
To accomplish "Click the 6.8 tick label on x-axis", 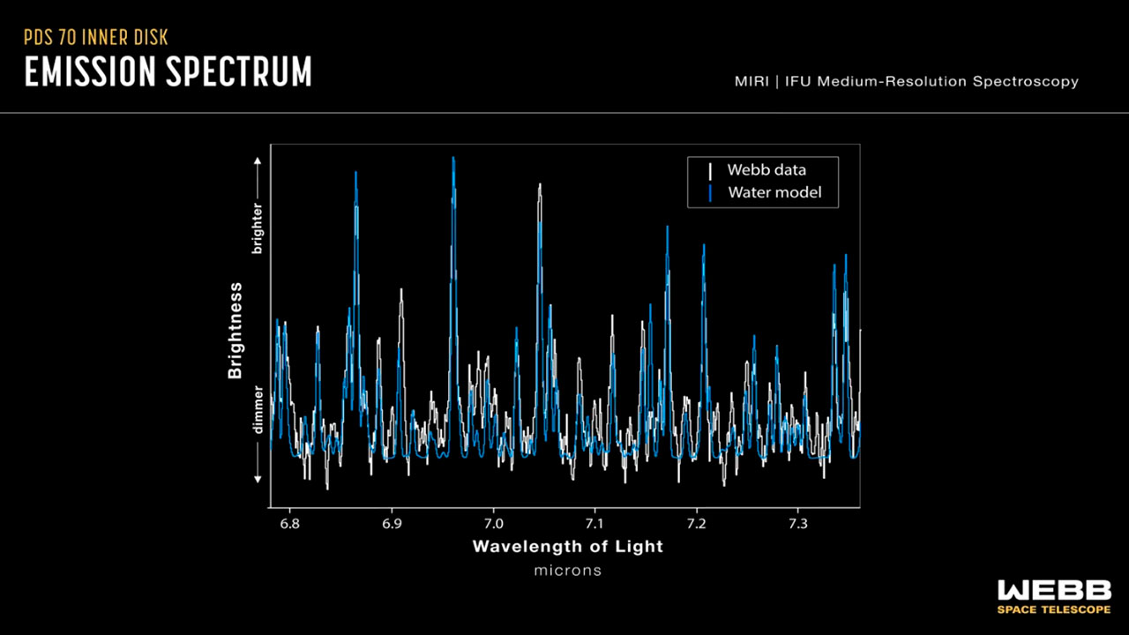I will pos(290,524).
